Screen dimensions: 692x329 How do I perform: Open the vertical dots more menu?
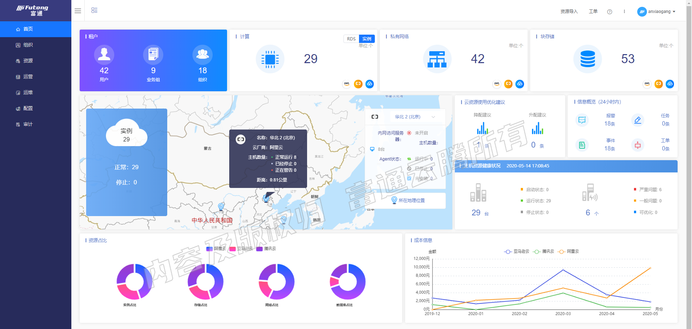(624, 12)
